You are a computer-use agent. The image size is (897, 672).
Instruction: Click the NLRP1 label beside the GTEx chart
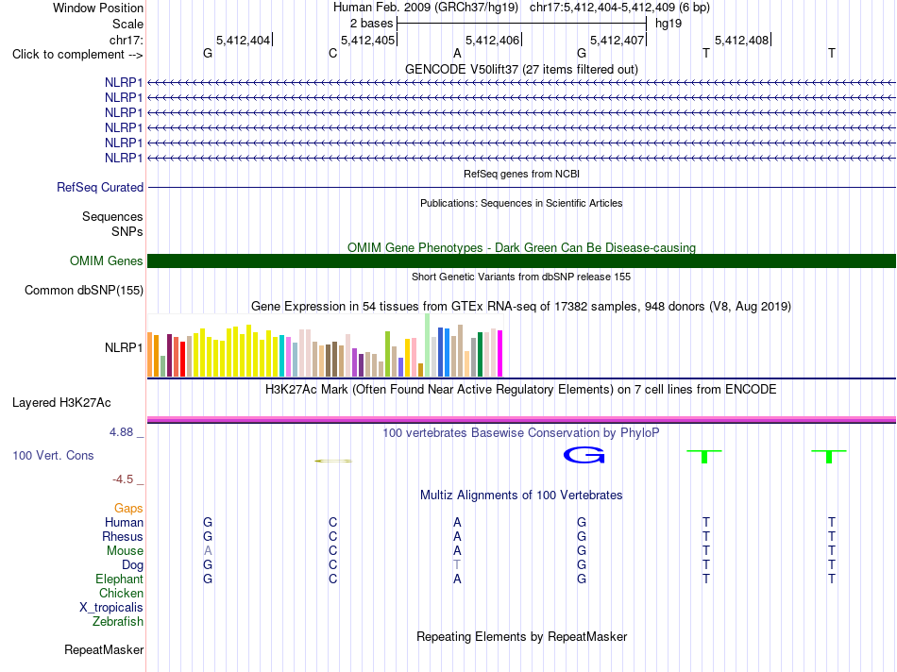124,347
